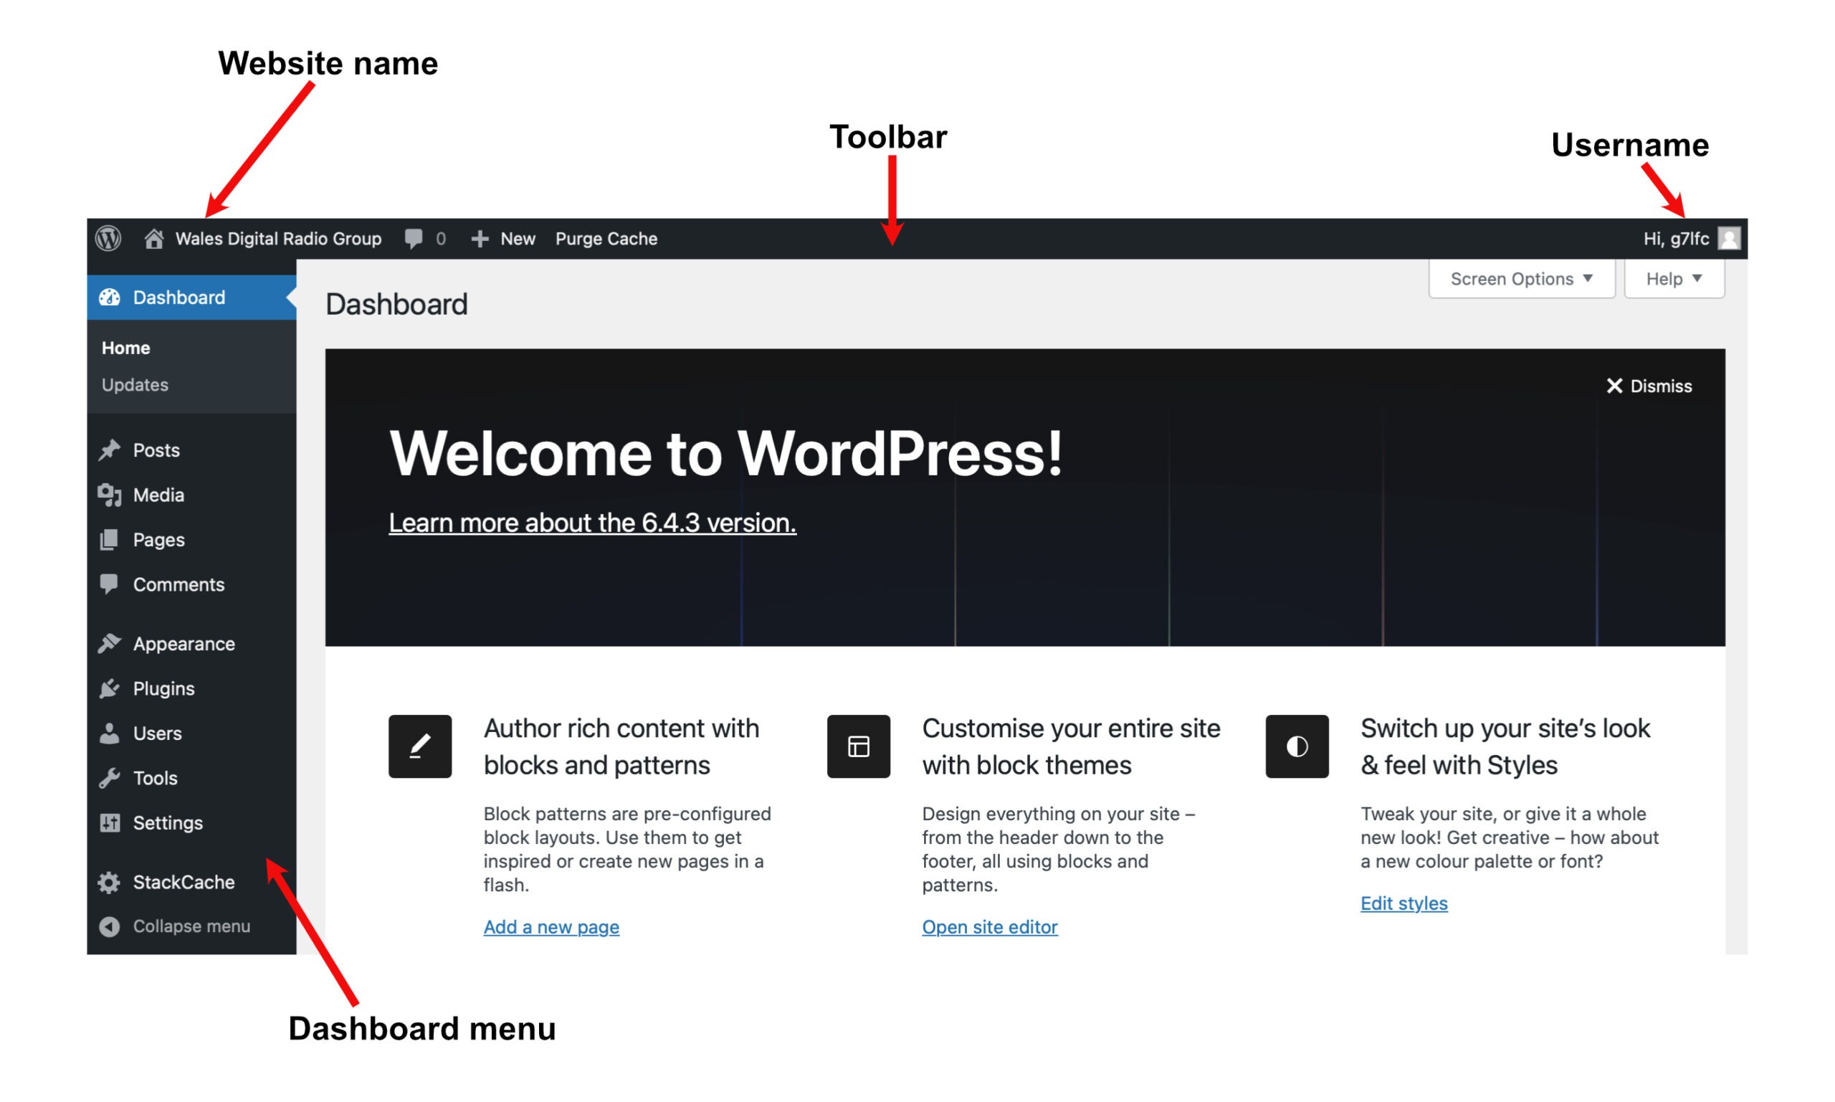1835x1102 pixels.
Task: Follow the Open site editor link
Action: click(x=989, y=927)
